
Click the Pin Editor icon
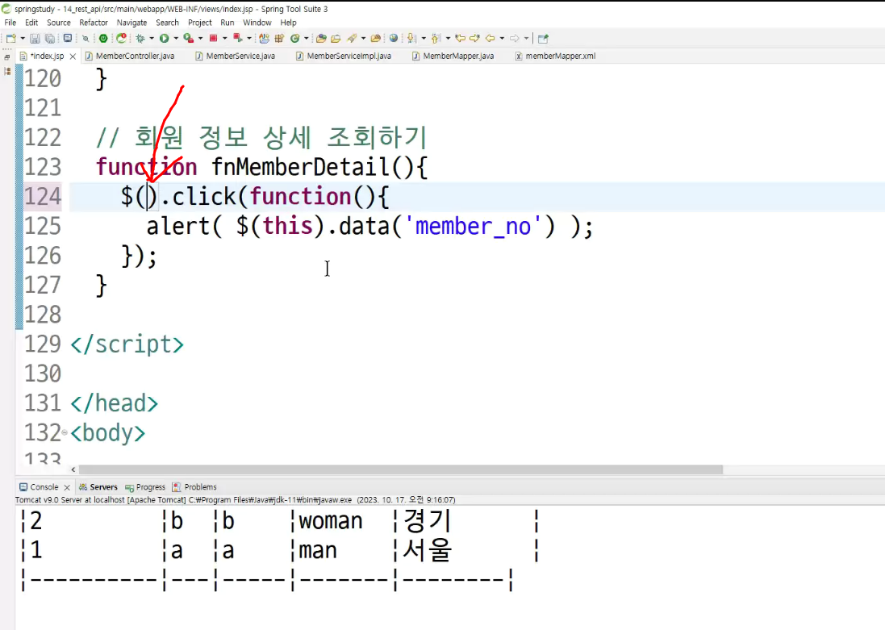point(543,39)
